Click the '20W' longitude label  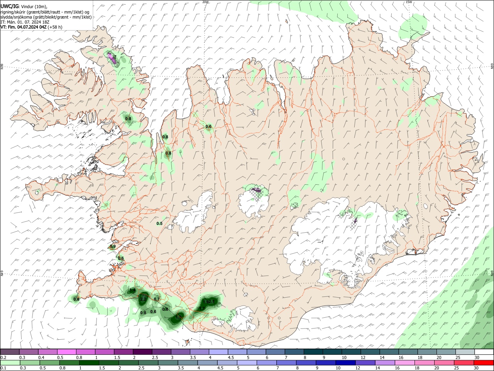205,2
